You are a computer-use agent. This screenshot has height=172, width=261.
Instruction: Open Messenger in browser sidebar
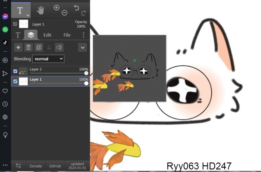(x=5, y=16)
